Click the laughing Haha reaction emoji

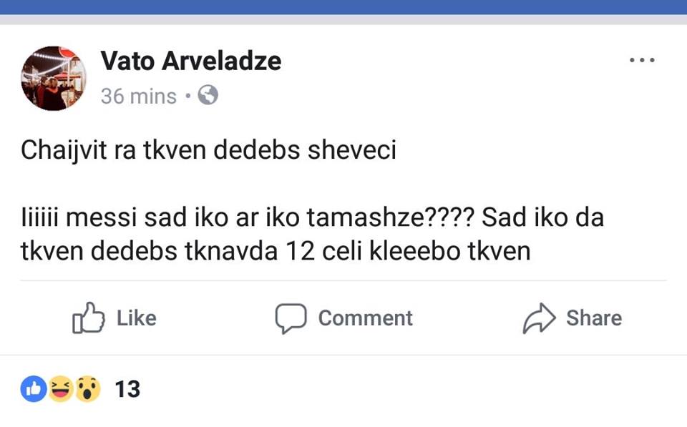(x=61, y=388)
